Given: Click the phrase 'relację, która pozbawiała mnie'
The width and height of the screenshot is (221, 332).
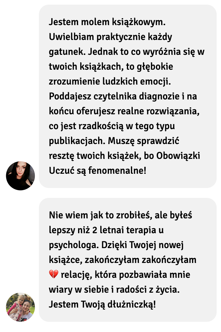Looking at the screenshot, I should (126, 275).
